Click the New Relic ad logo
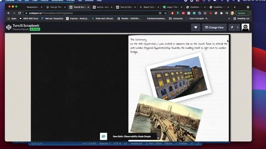266x149 pixels. [103, 136]
